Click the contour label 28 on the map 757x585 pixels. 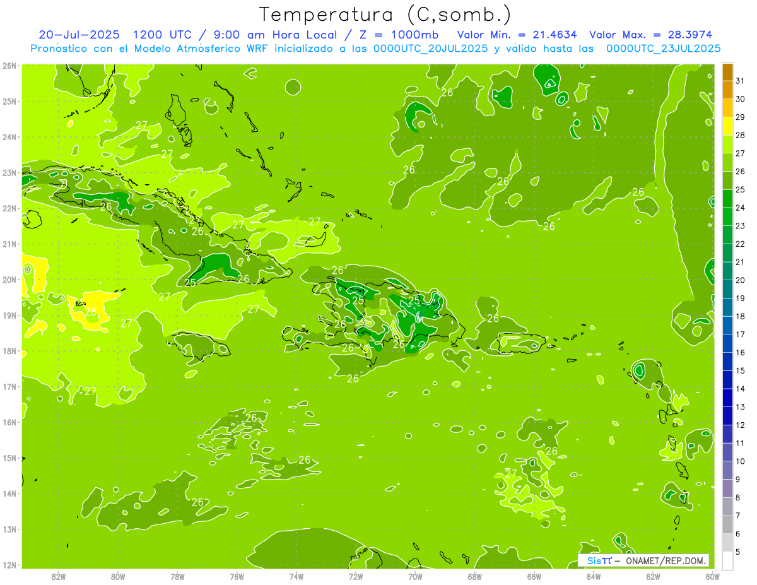coord(91,312)
